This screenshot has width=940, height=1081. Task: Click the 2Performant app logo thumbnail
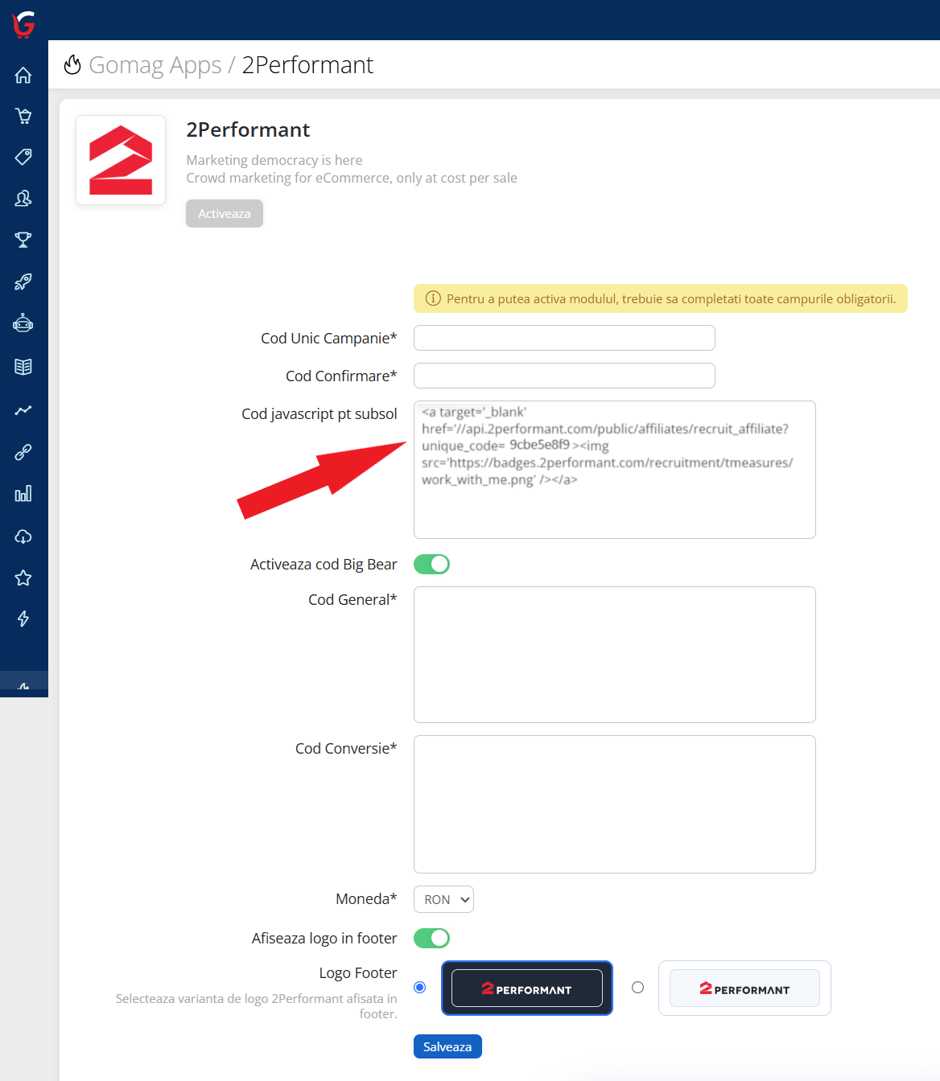pos(121,160)
